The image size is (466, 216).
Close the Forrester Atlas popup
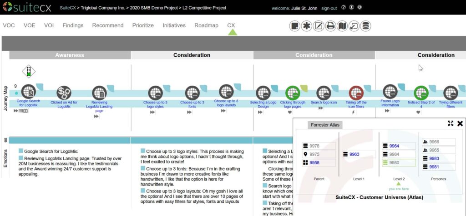(x=460, y=123)
